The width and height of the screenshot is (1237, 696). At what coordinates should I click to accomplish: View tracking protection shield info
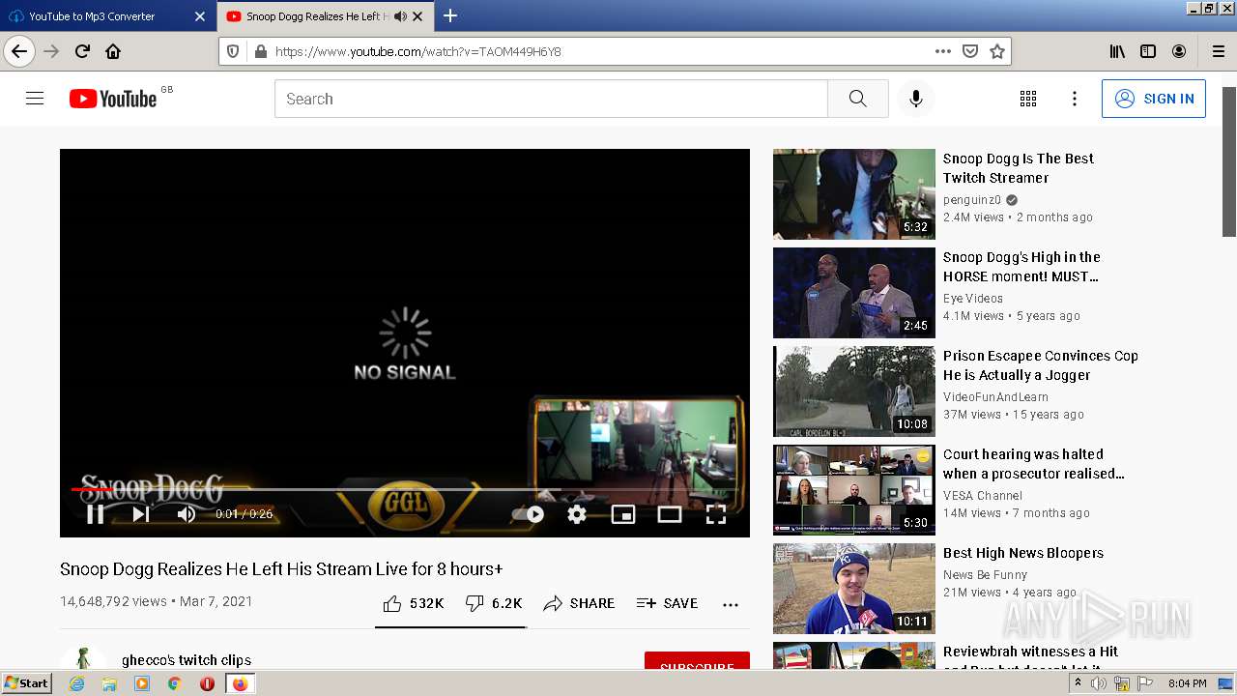233,51
